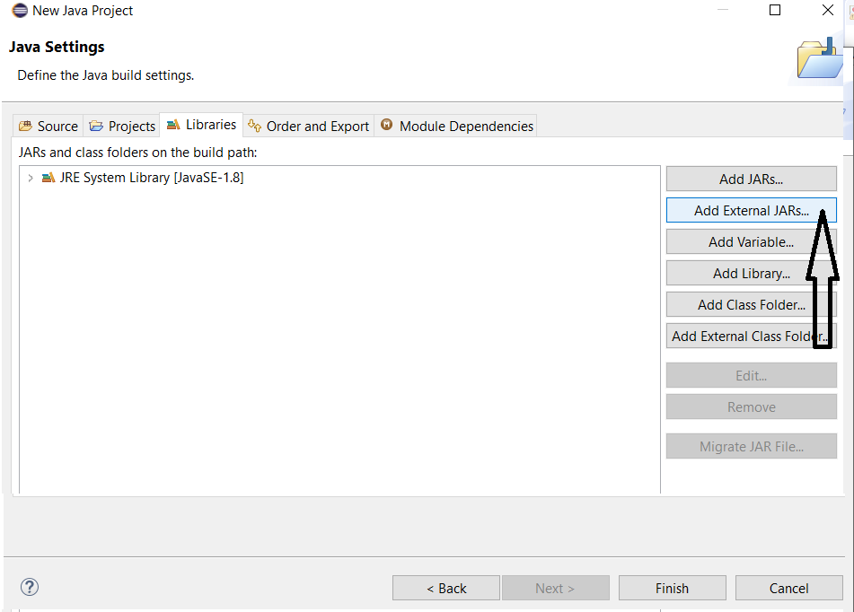Switch to the Source tab
Viewport: 854px width, 612px height.
click(48, 127)
